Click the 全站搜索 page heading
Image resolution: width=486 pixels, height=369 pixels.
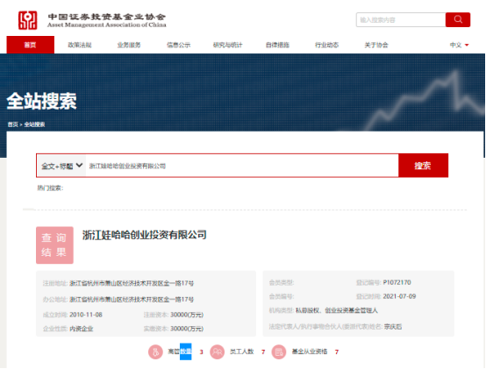point(41,101)
